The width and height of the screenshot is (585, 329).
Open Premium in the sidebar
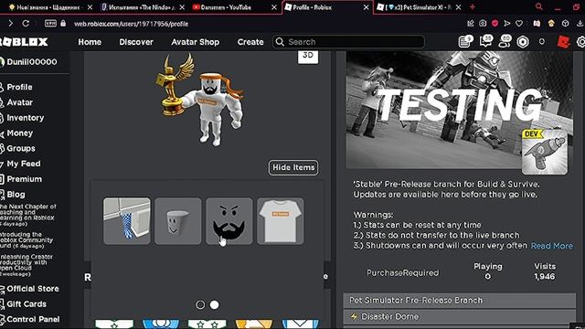coord(24,179)
